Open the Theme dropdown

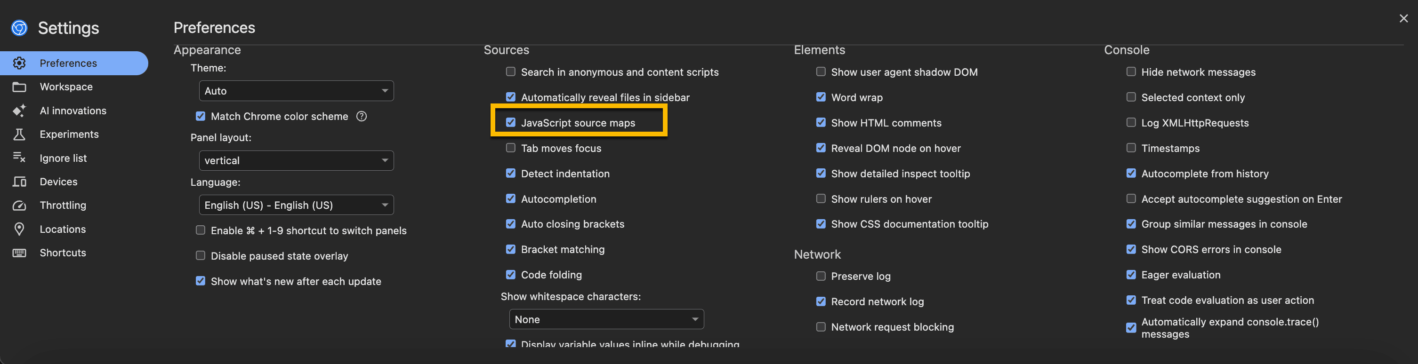296,91
